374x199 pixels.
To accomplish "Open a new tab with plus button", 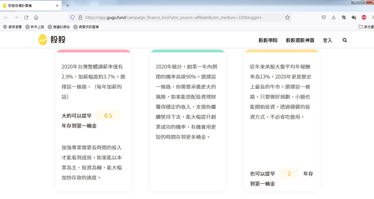I will 68,6.
